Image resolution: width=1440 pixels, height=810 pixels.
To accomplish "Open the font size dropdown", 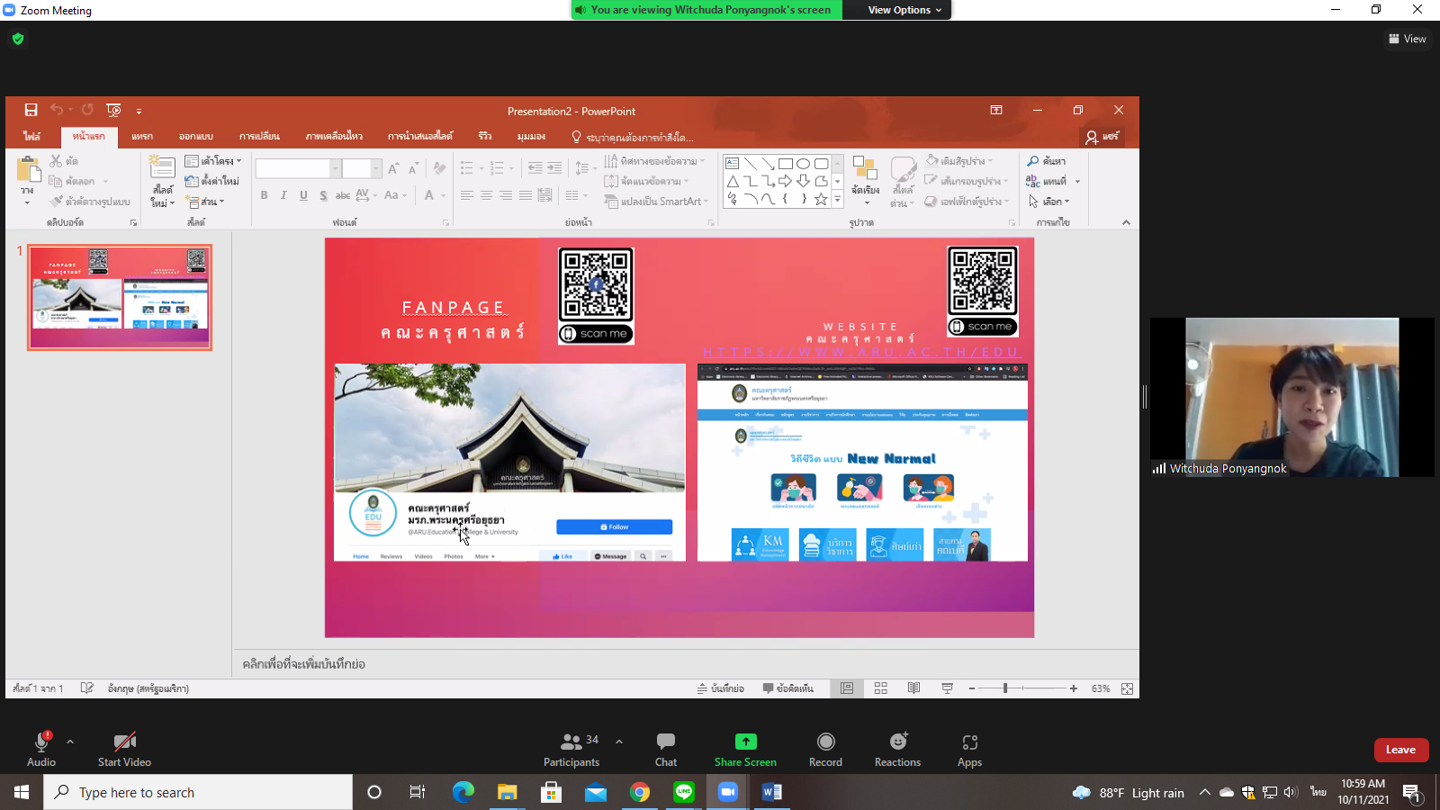I will [377, 168].
